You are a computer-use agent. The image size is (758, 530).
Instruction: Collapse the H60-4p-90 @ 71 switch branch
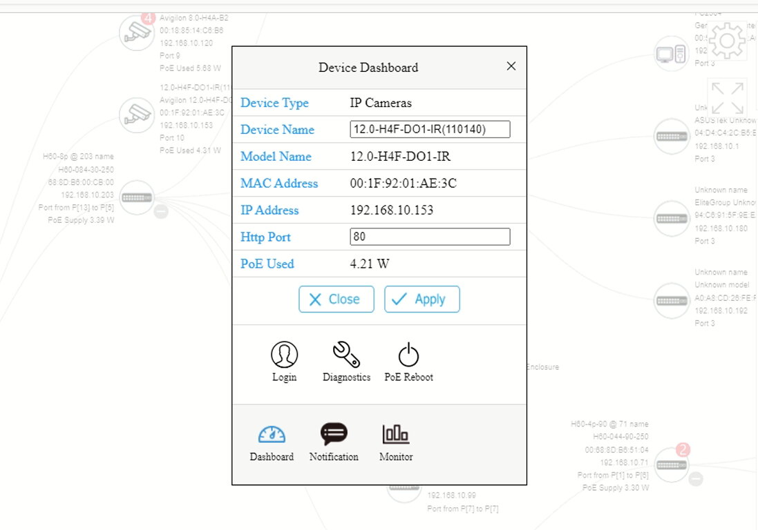point(696,479)
